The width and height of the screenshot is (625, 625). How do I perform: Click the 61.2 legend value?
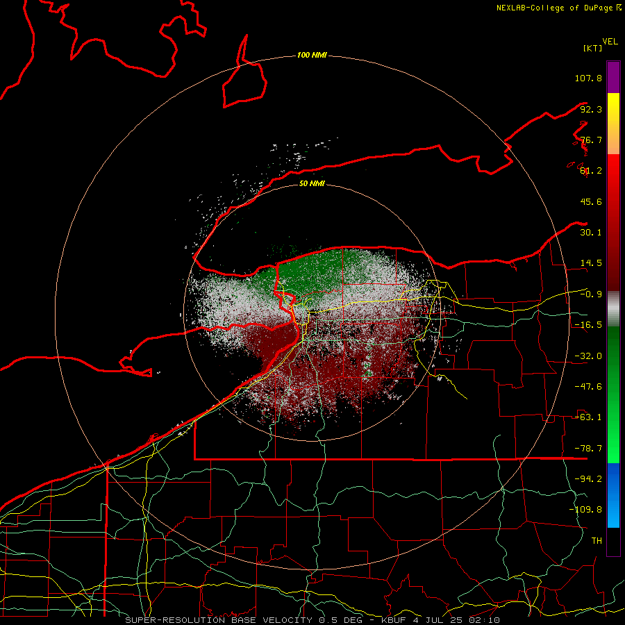coord(591,171)
